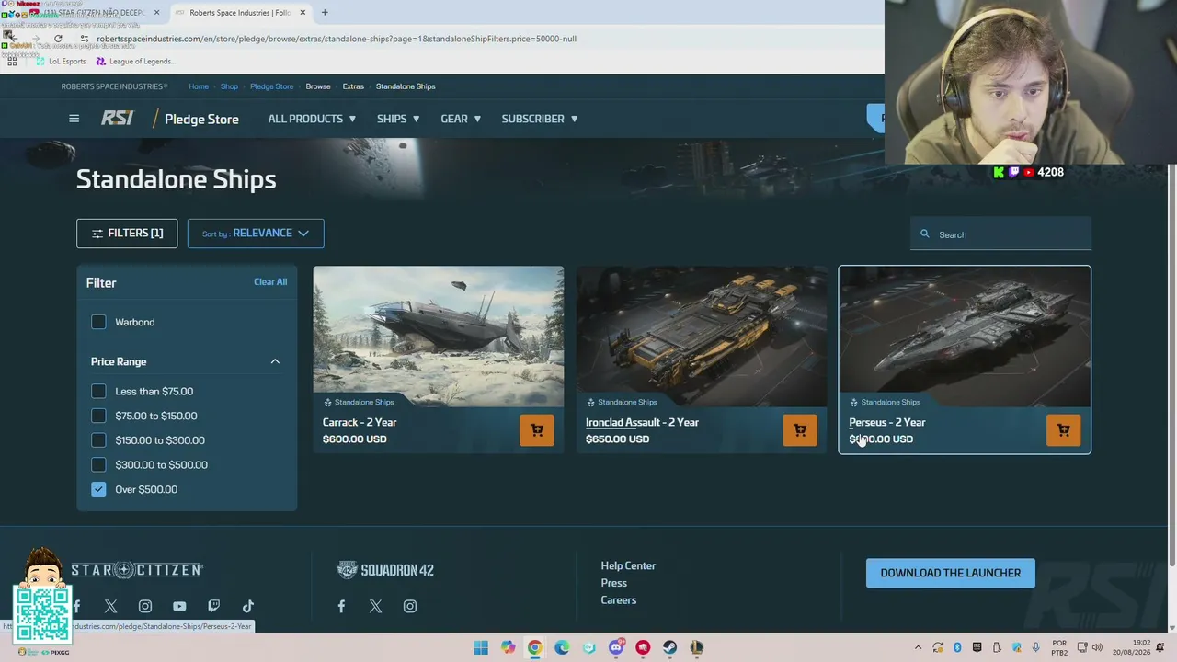Open League of Legends bookmark
The width and height of the screenshot is (1177, 662).
(135, 62)
